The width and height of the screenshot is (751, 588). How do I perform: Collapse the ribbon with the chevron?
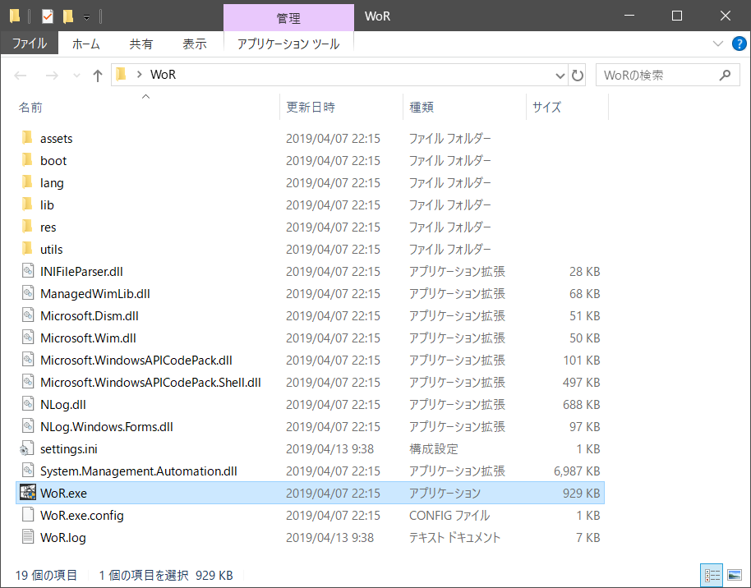coord(718,44)
